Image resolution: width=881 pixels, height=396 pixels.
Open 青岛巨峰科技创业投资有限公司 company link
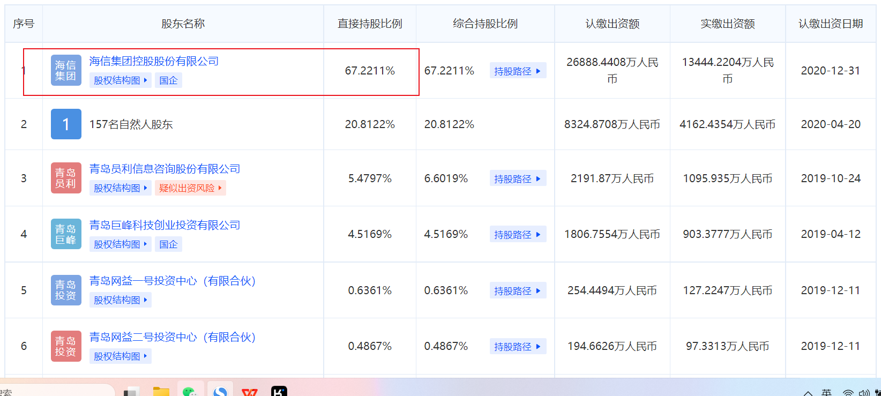coord(165,225)
